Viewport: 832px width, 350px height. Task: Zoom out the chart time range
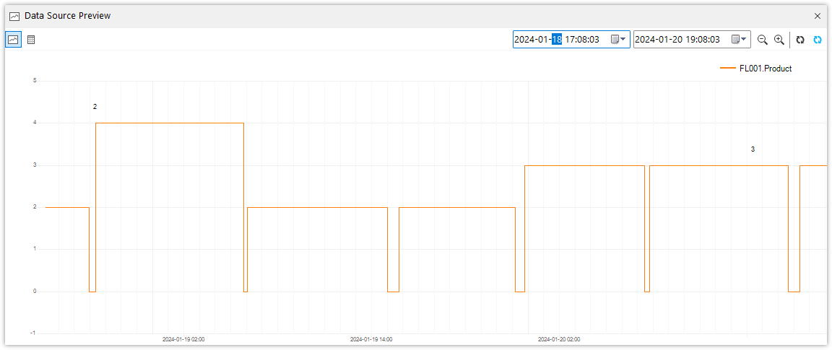click(763, 40)
